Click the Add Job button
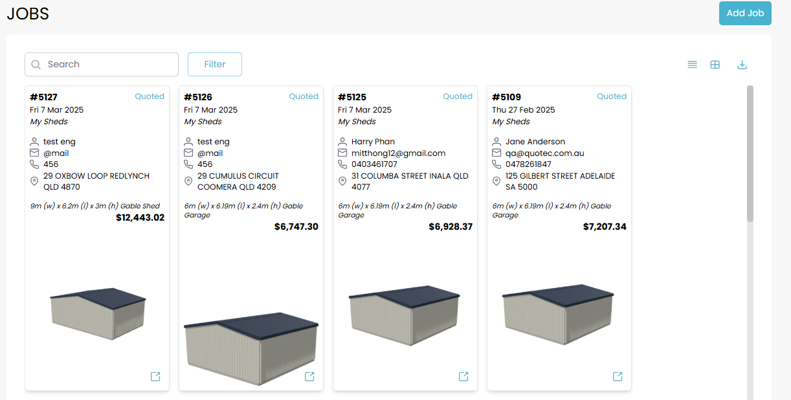Viewport: 791px width, 400px height. (744, 13)
